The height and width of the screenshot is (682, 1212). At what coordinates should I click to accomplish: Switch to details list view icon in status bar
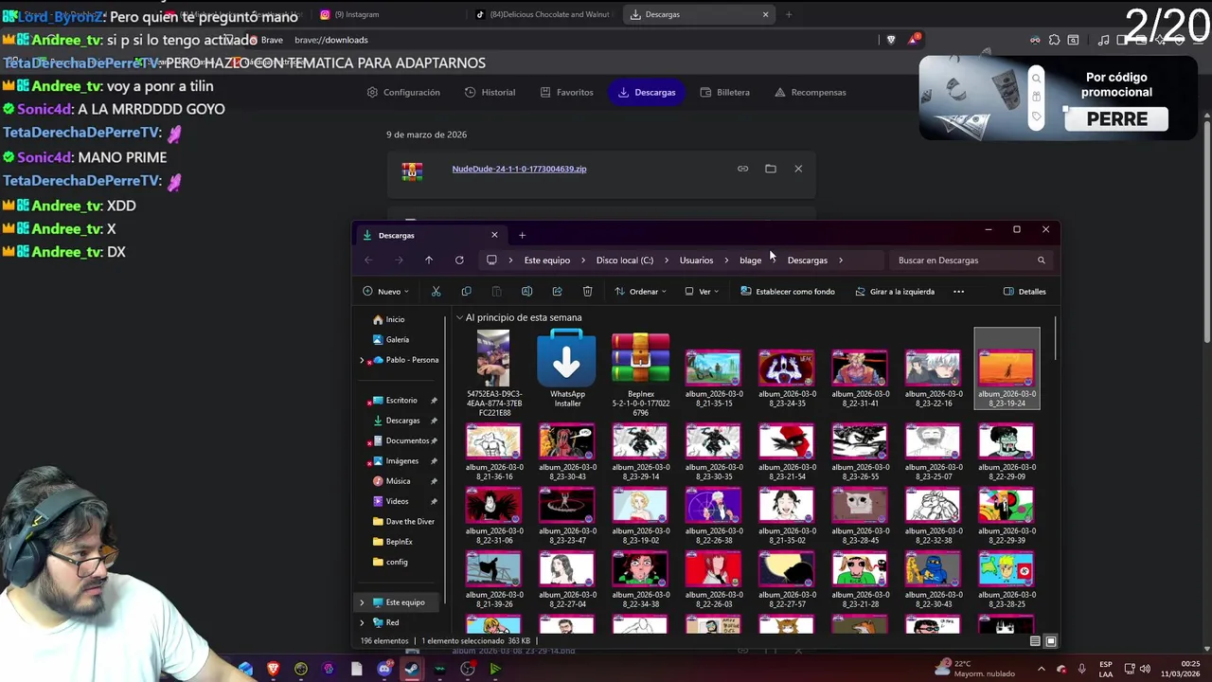[1035, 641]
